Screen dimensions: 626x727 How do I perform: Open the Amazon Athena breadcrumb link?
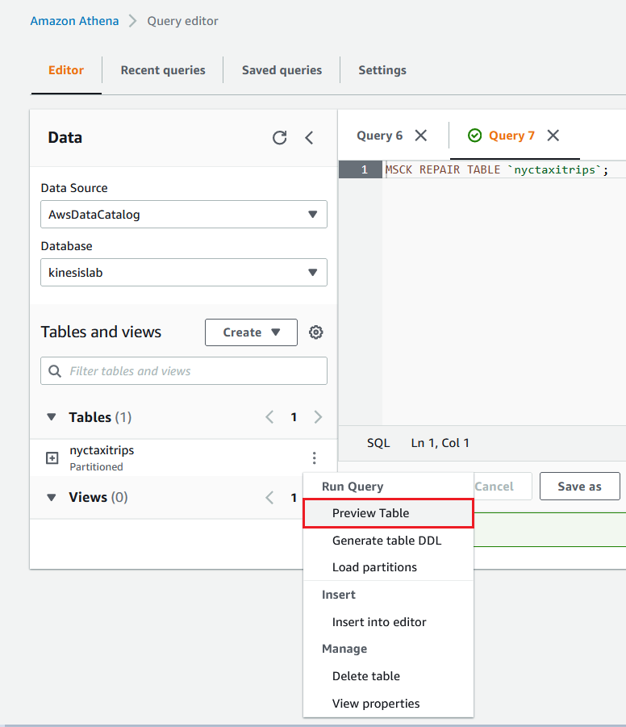pos(74,21)
